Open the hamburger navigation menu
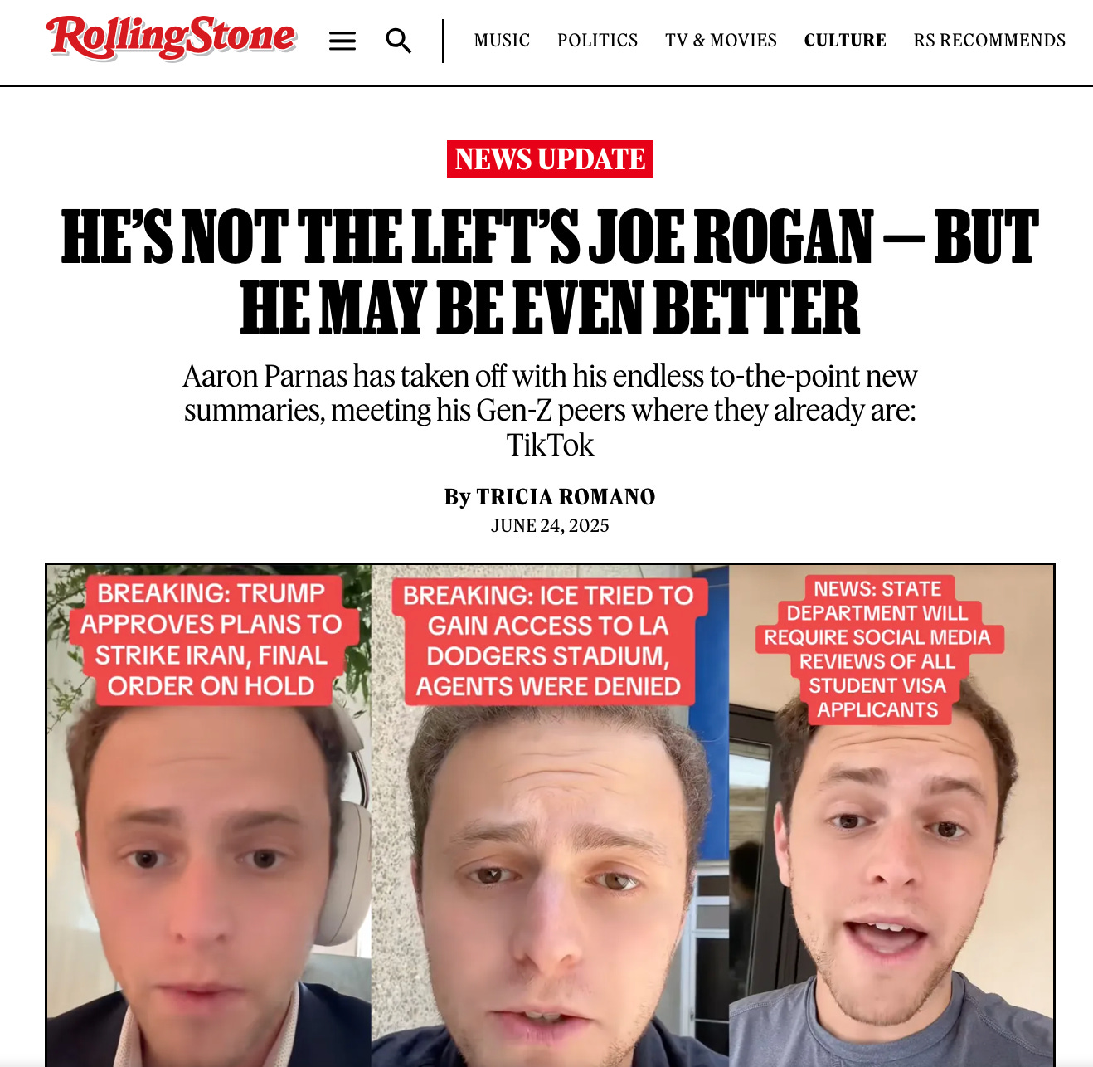Image resolution: width=1093 pixels, height=1067 pixels. (342, 41)
